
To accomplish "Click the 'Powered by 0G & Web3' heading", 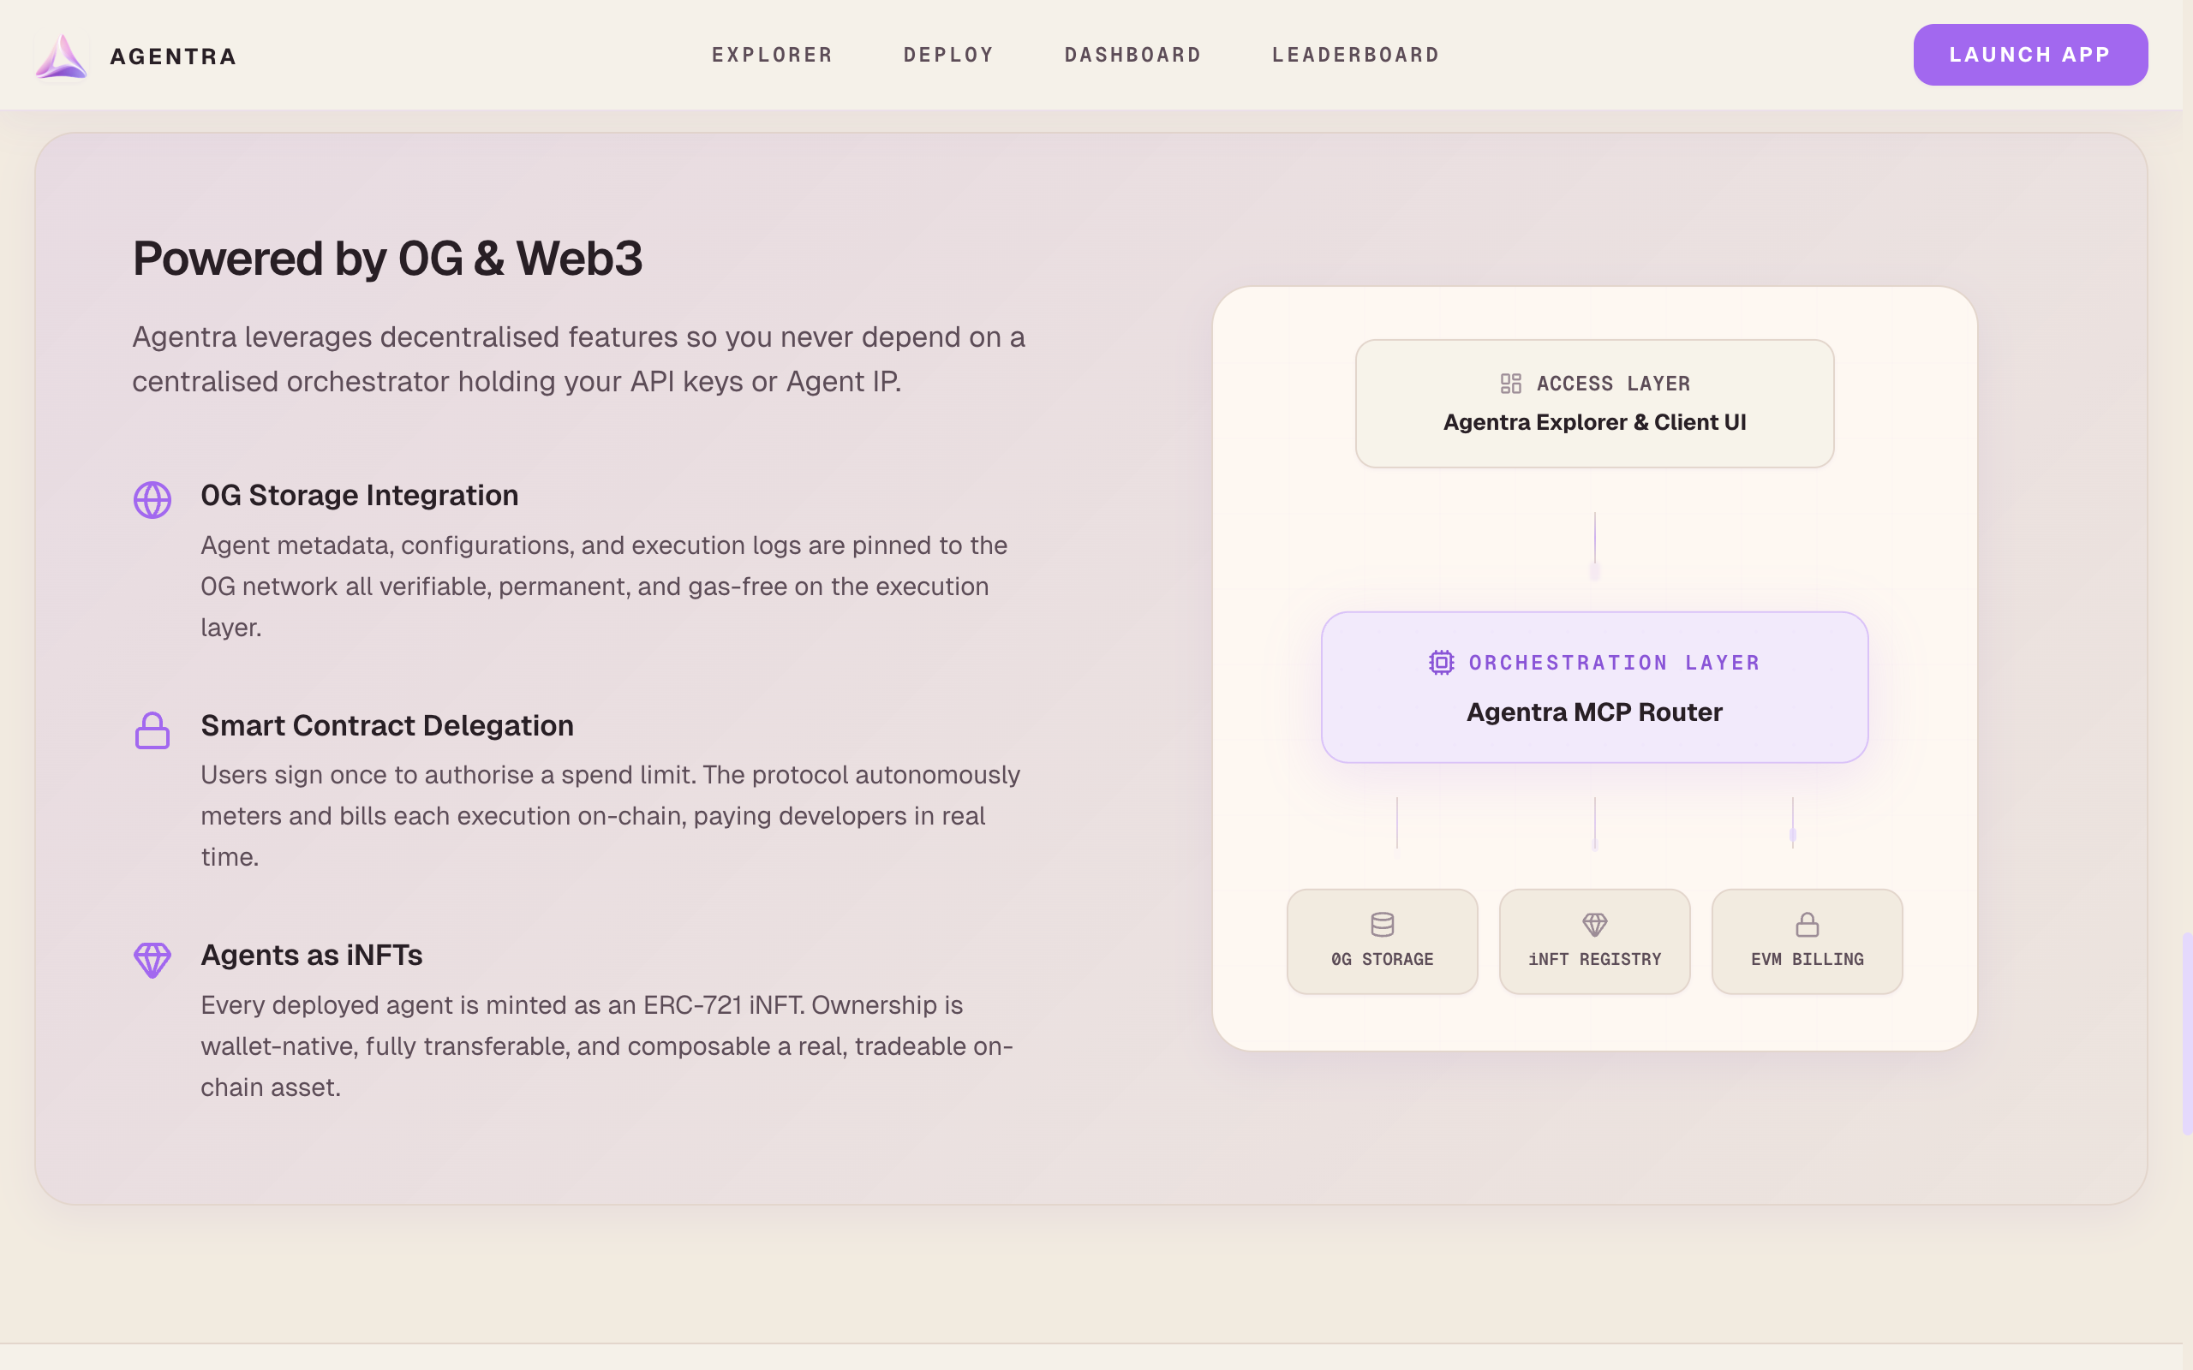I will pos(388,259).
